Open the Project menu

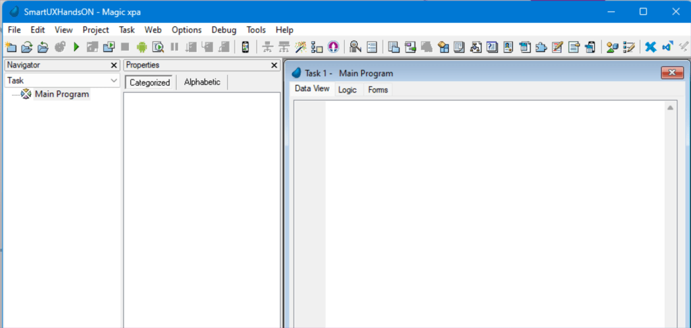coord(96,30)
